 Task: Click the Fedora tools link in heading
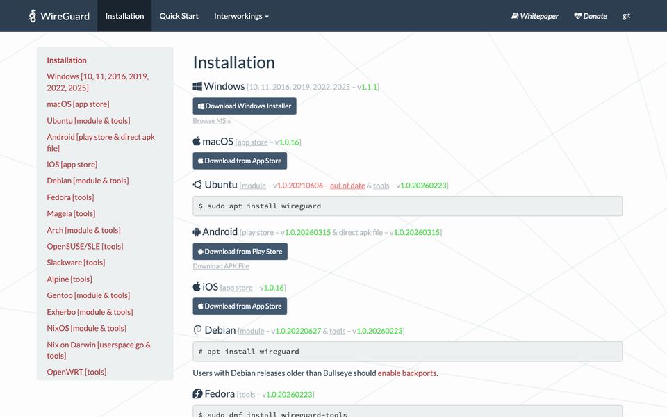pos(247,395)
